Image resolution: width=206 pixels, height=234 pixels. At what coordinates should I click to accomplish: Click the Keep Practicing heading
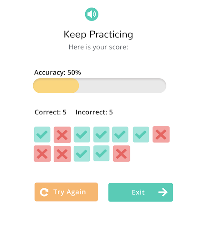[98, 34]
